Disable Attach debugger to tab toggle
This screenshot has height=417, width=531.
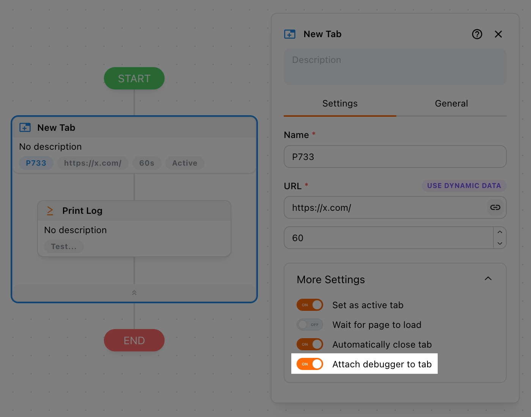click(x=310, y=364)
